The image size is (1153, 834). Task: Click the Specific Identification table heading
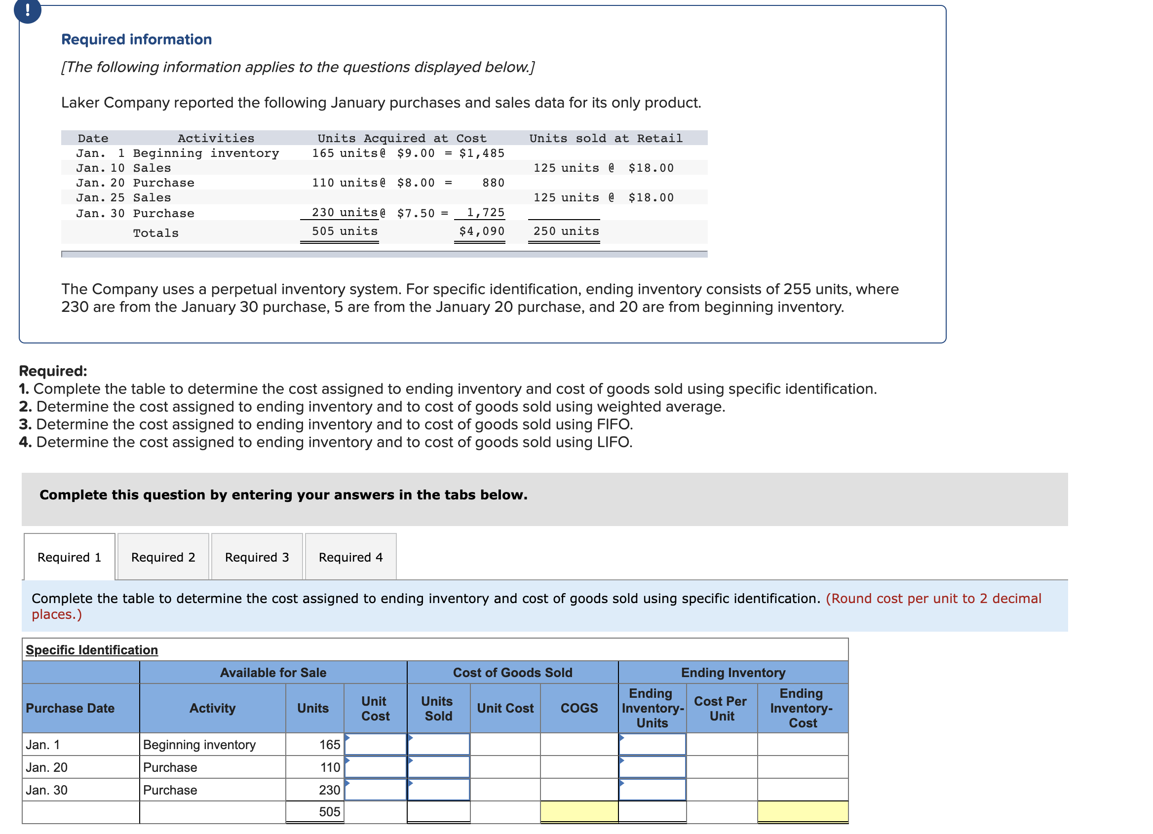92,650
